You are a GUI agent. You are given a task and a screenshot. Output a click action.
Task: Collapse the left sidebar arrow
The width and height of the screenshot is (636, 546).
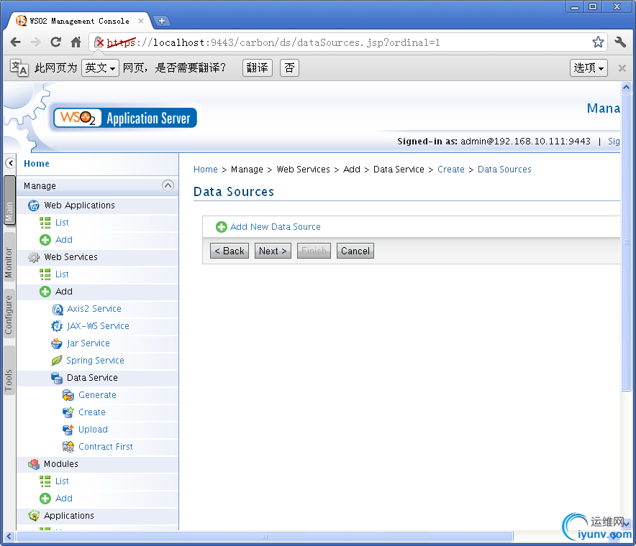pos(11,163)
